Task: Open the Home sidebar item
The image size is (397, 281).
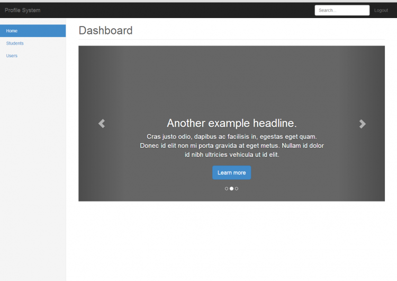Action: [33, 31]
